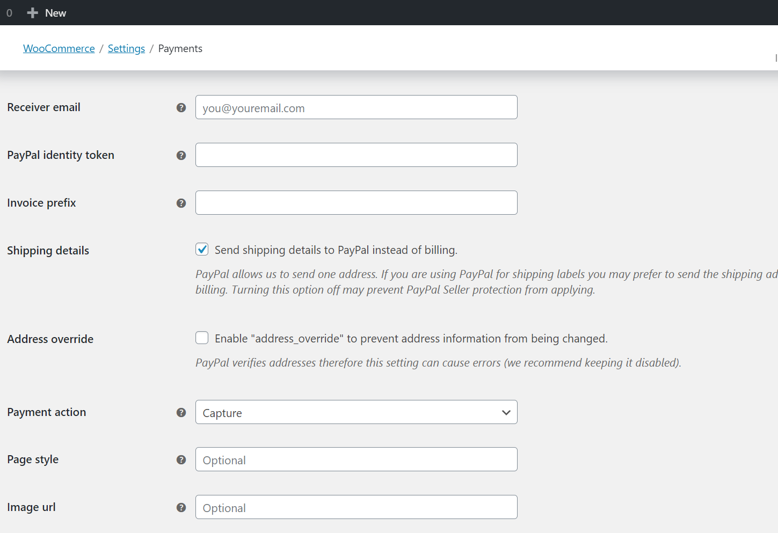
Task: Focus the Receiver email input field
Action: click(x=357, y=107)
